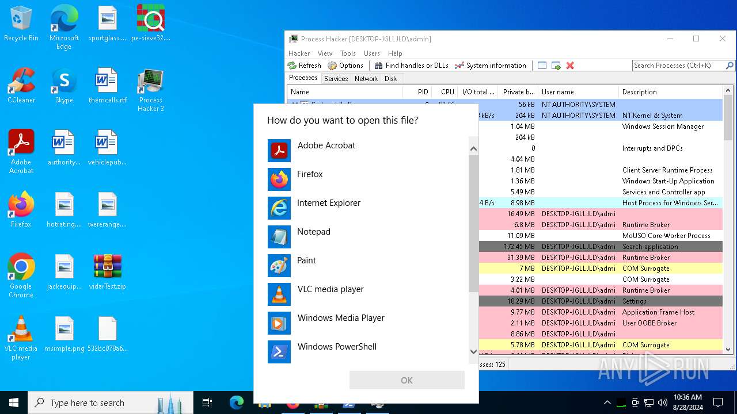Sort by the Private bytes column
This screenshot has height=414, width=737.
(518, 92)
